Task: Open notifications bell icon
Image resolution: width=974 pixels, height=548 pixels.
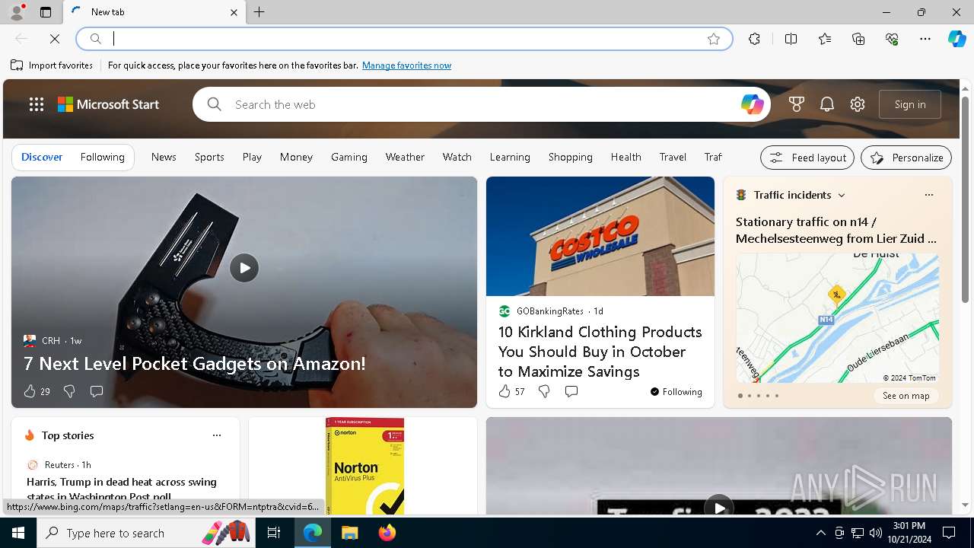Action: [827, 104]
